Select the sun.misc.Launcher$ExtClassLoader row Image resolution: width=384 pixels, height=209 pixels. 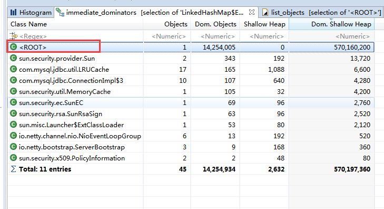click(x=191, y=125)
